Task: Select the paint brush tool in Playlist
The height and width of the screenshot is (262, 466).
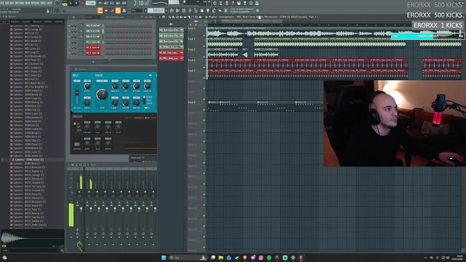Action: point(173,17)
